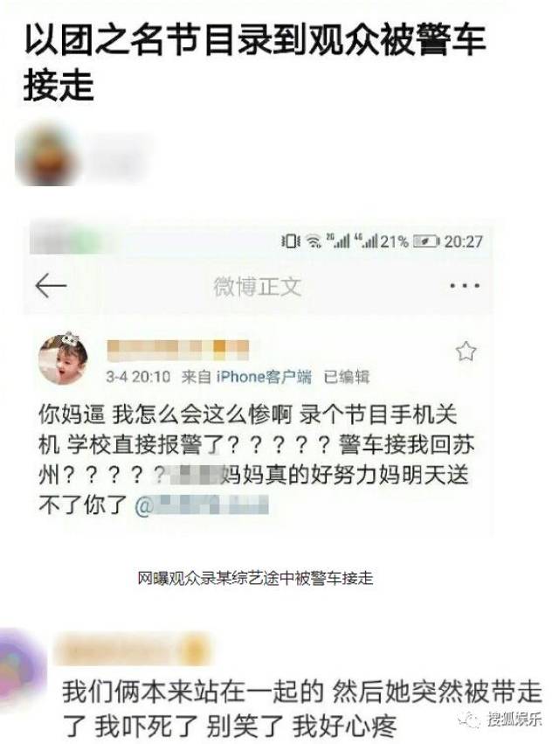Screen dimensions: 559x744
Task: Tap the star favorite icon
Action: tap(466, 351)
